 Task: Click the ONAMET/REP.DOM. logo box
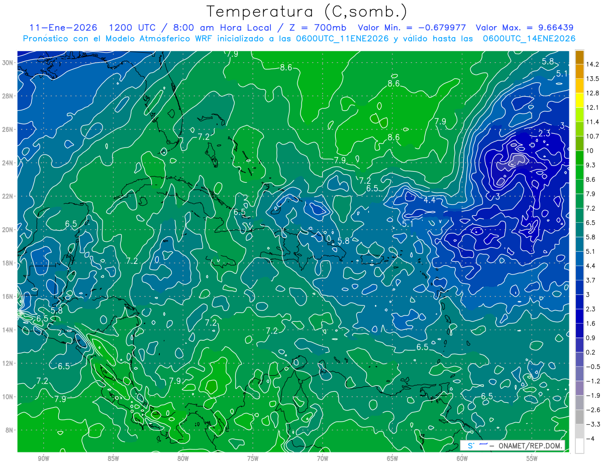pyautogui.click(x=513, y=445)
